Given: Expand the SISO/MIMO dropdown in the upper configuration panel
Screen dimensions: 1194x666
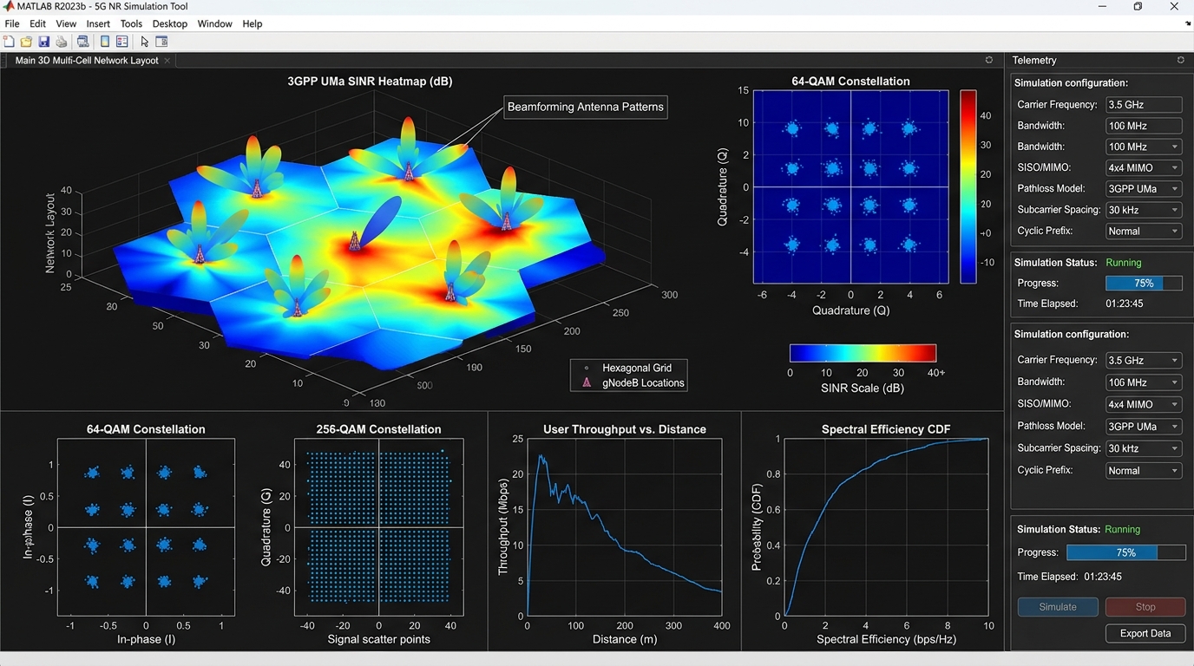Looking at the screenshot, I should coord(1144,168).
